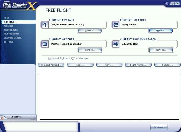Click the Load... button
The height and width of the screenshot is (132, 181).
80,65
